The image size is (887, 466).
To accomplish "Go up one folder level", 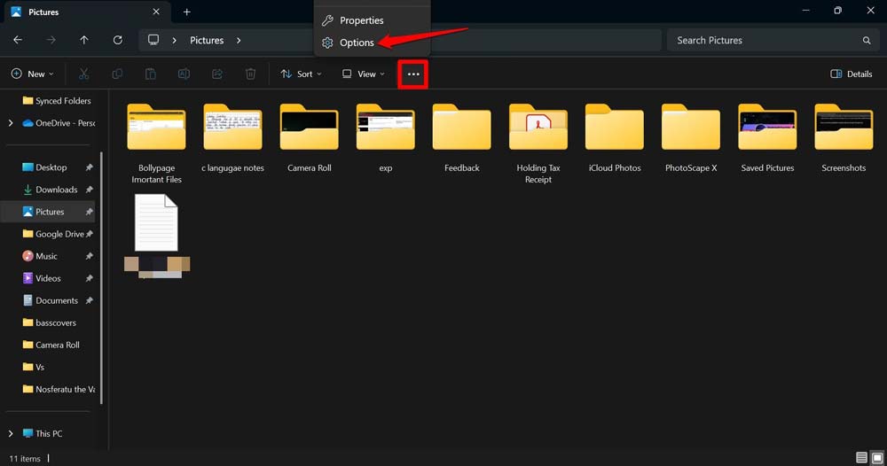I will tap(84, 41).
